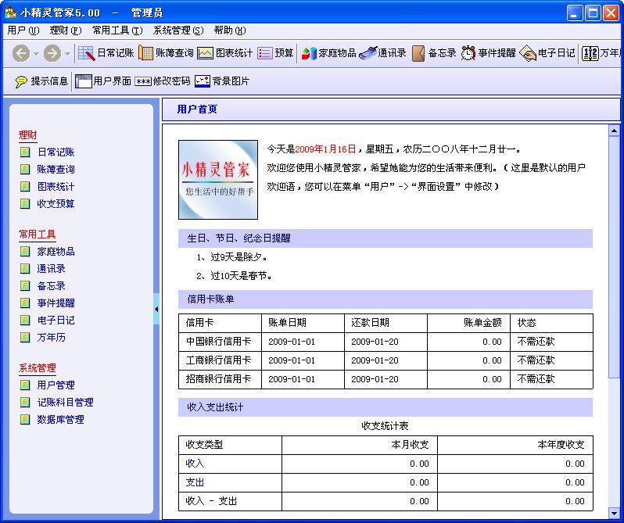
Task: Click 系统管理 section heading in sidebar
Action: [x=37, y=368]
